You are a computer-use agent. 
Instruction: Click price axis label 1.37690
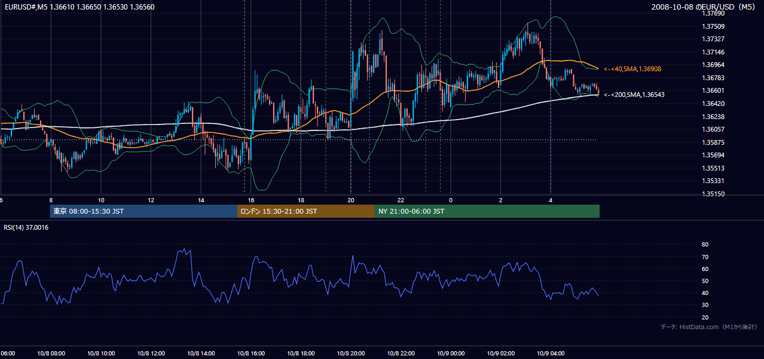click(713, 13)
